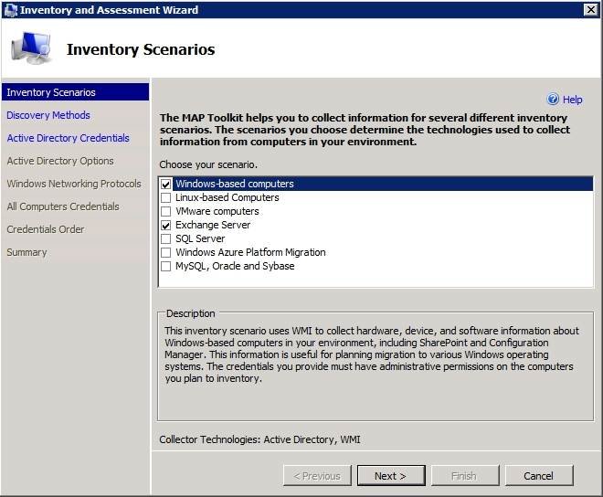Click the Previous button
This screenshot has width=603, height=497.
tap(317, 476)
